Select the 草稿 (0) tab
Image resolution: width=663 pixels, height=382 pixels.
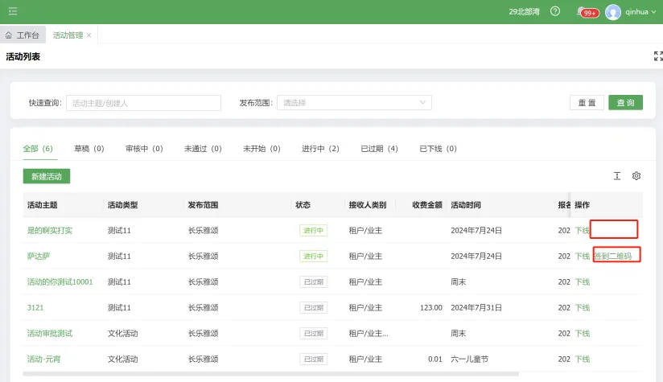pos(89,148)
